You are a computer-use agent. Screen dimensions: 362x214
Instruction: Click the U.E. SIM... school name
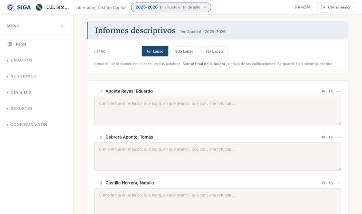(58, 7)
